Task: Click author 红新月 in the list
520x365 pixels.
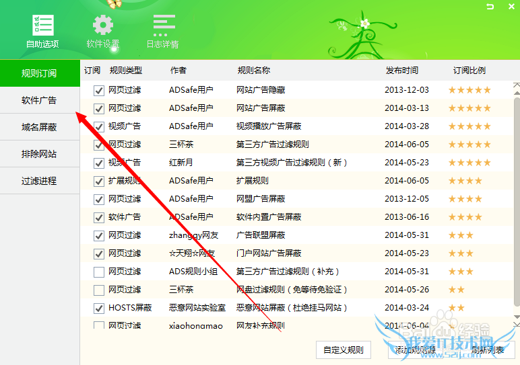Action: pyautogui.click(x=181, y=163)
